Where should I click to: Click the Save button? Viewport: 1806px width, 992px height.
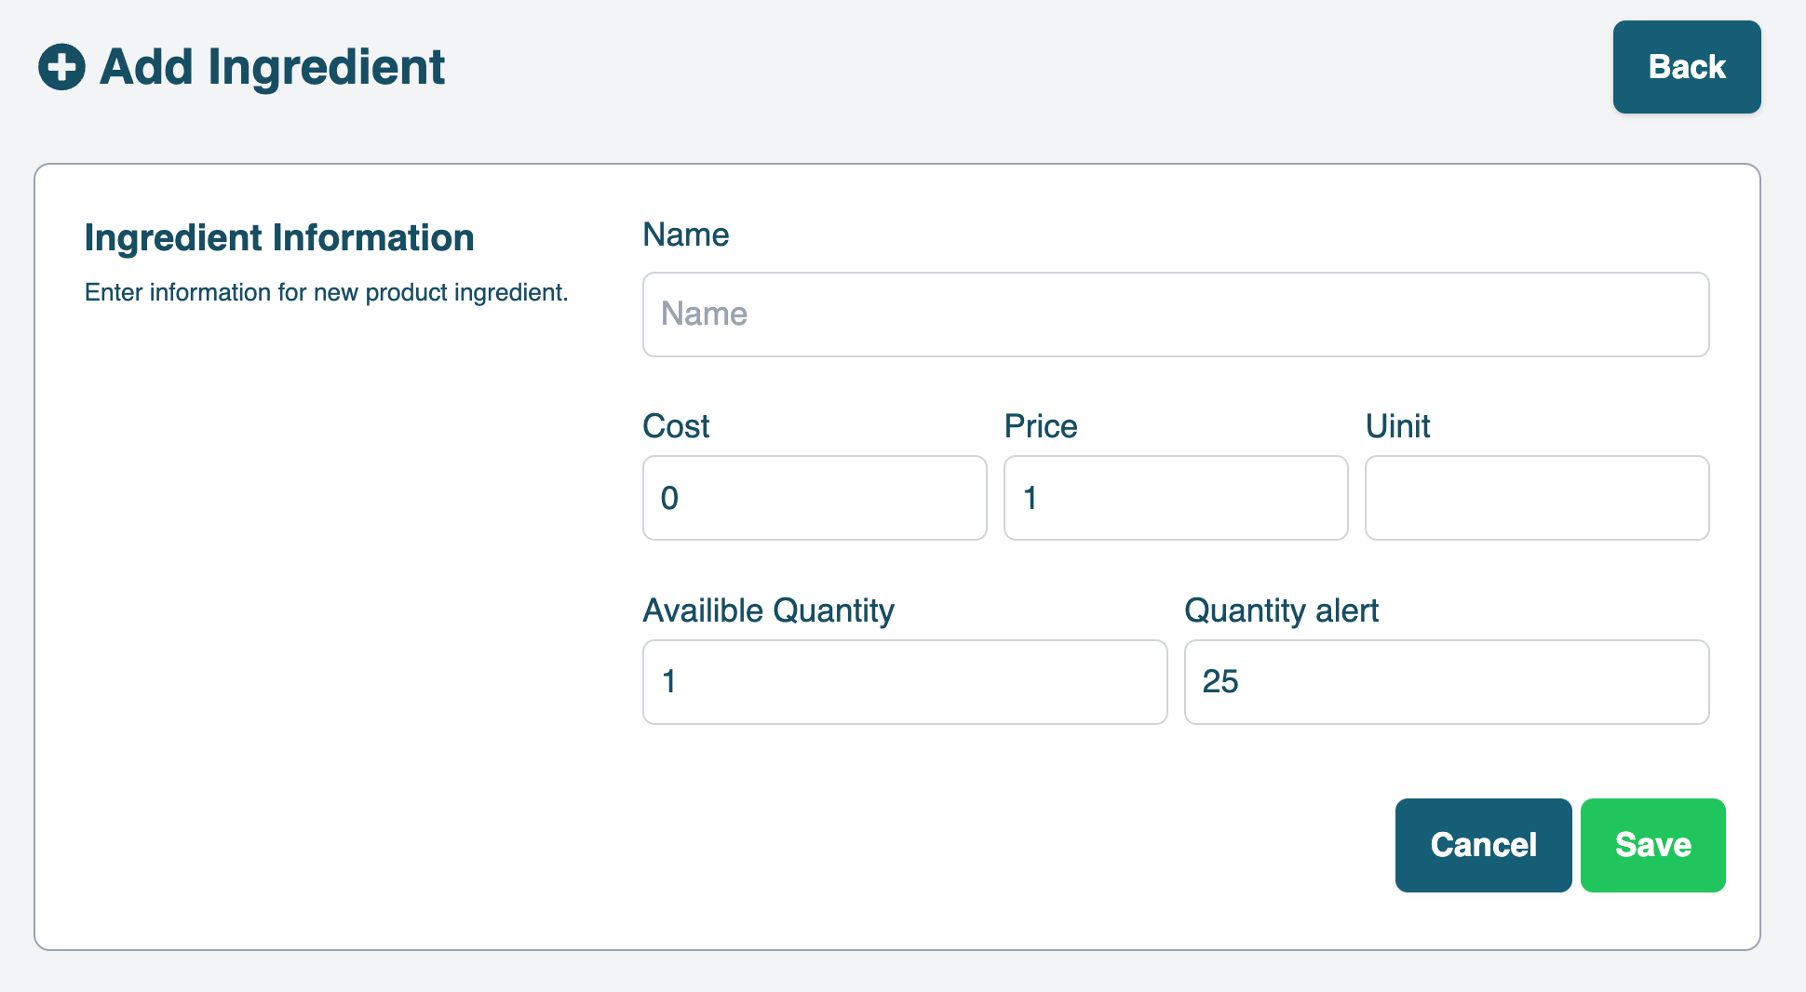(1652, 845)
